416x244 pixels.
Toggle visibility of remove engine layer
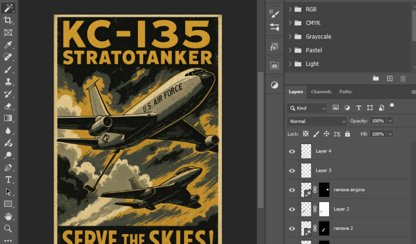point(292,190)
